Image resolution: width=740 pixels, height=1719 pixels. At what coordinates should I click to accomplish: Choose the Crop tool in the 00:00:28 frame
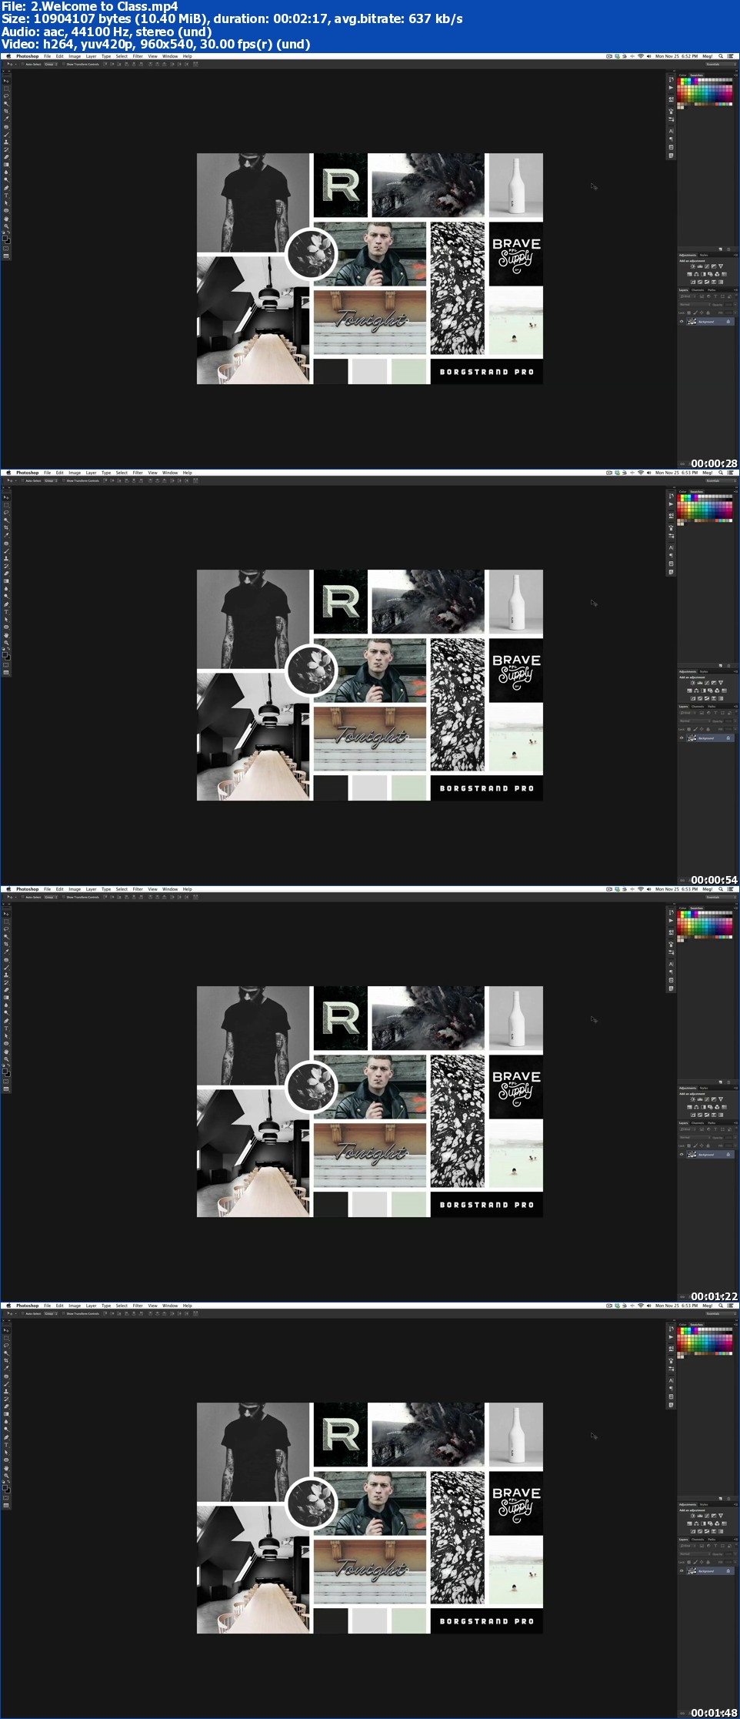click(x=6, y=111)
